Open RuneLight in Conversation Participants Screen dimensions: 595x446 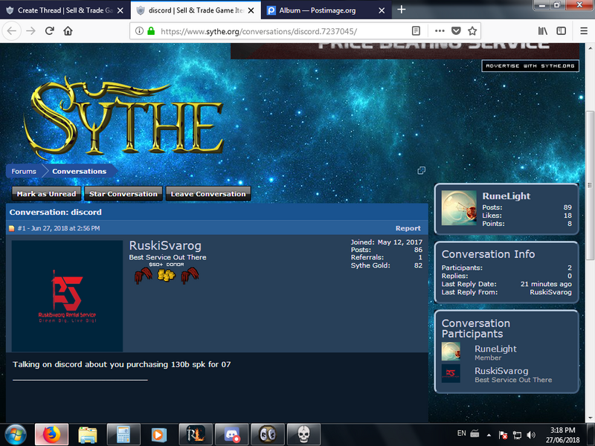[495, 349]
